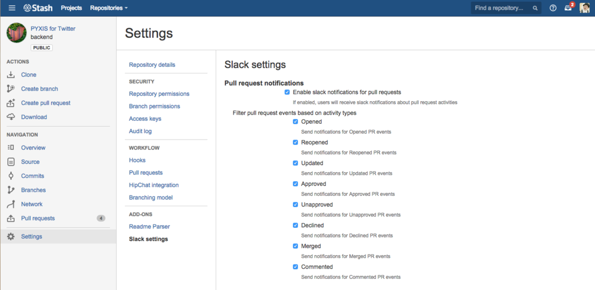Click the Download cloud icon
The image size is (595, 290).
(x=11, y=117)
